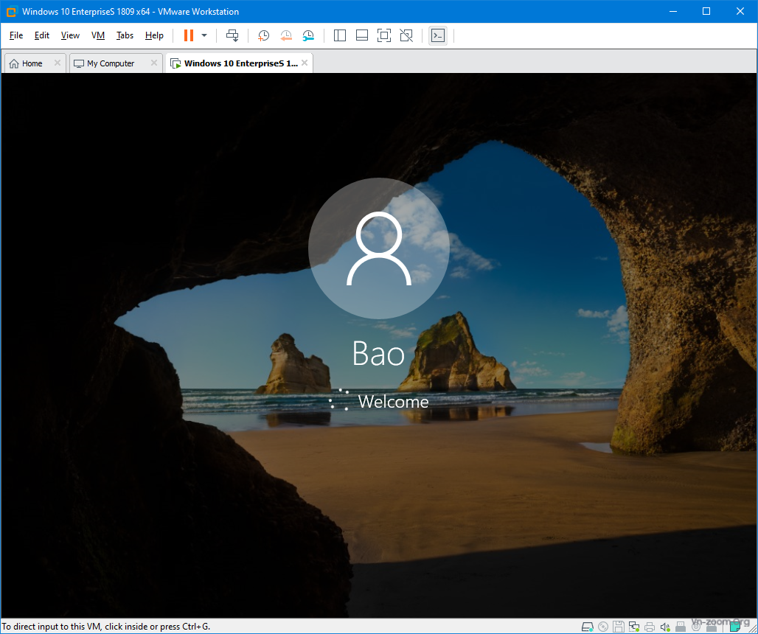Screen dimensions: 758x634
Task: Enter full screen mode
Action: click(384, 35)
